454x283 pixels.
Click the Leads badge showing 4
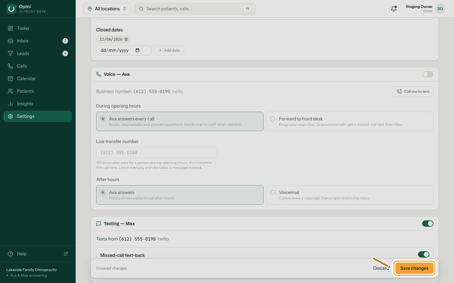click(x=65, y=53)
